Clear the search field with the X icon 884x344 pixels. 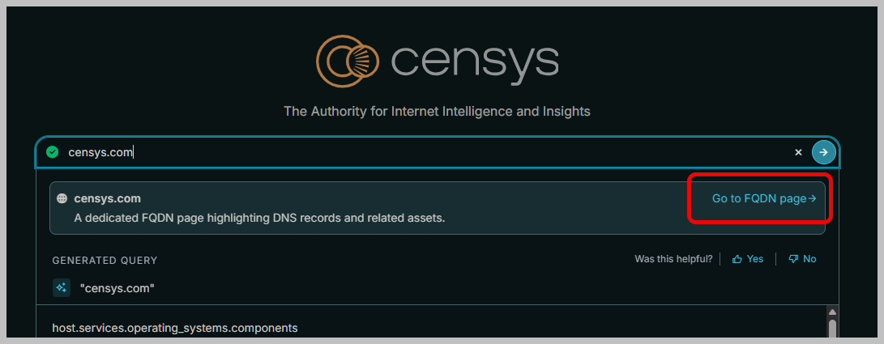(x=798, y=152)
